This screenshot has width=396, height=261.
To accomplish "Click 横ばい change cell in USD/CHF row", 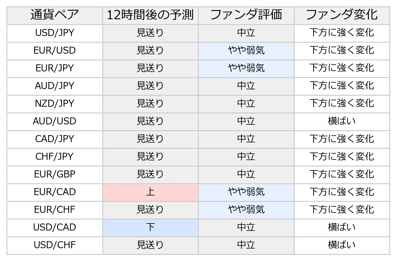I will pos(342,245).
